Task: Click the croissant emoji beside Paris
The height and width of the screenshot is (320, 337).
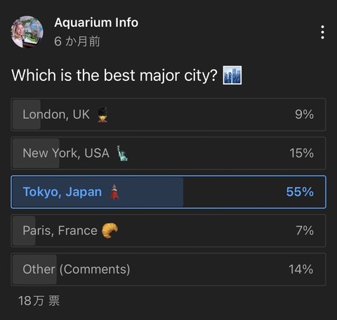Action: coord(110,230)
